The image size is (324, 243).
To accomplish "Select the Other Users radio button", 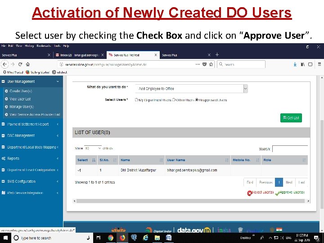I will [x=174, y=100].
